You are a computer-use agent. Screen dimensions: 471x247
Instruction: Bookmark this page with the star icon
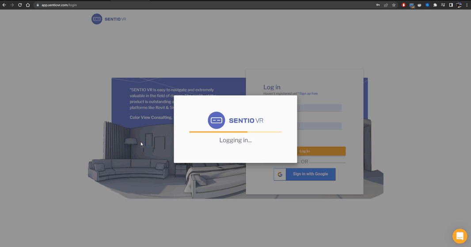tap(394, 5)
